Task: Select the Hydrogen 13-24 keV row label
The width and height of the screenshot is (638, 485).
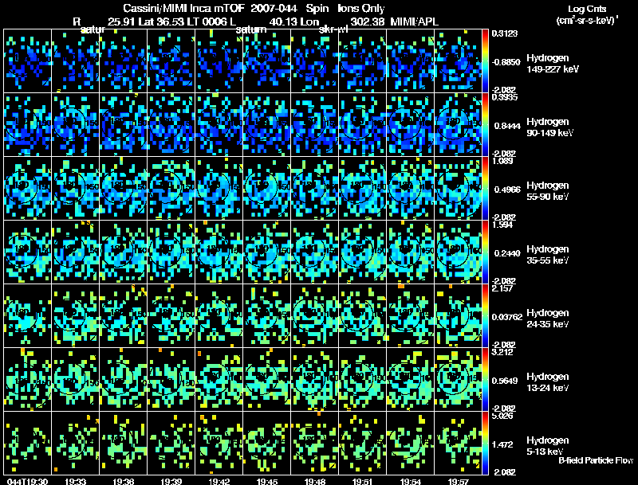Action: pyautogui.click(x=548, y=381)
